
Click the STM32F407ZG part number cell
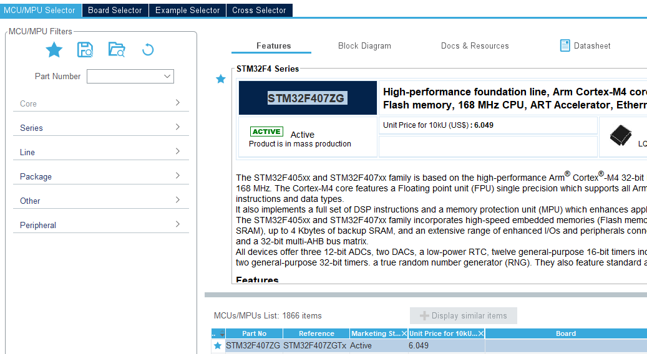253,346
